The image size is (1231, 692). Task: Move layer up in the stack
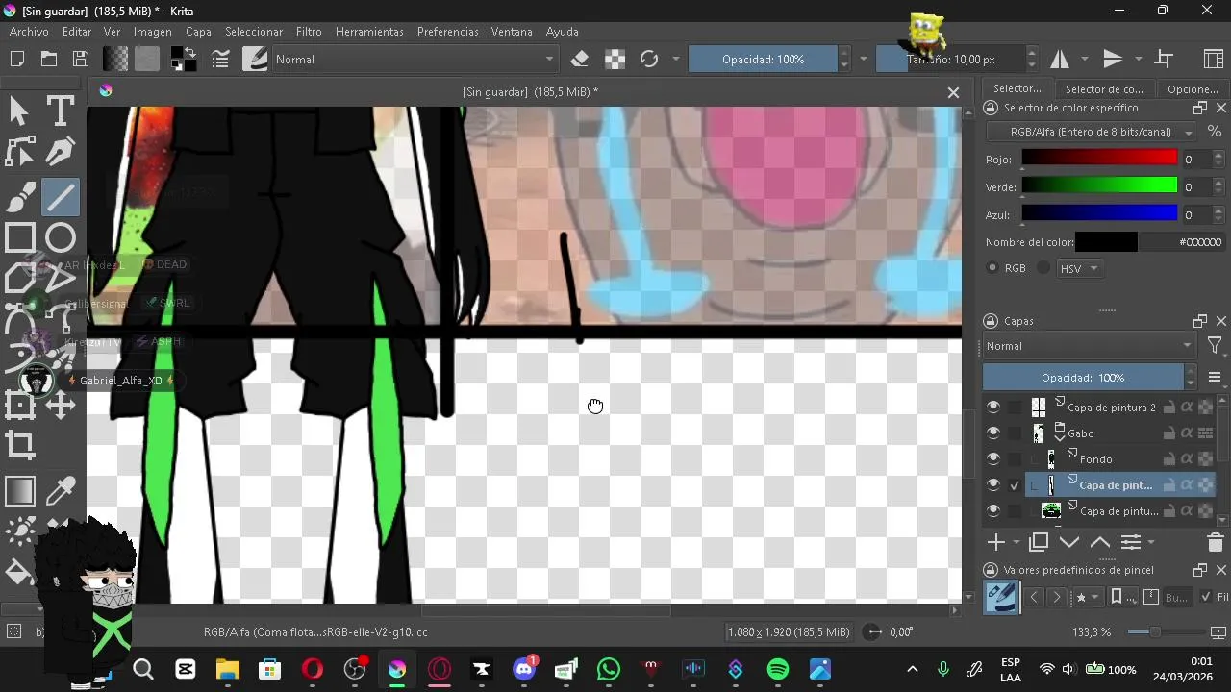(x=1099, y=542)
